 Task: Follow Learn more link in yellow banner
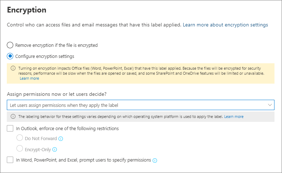click(29, 78)
